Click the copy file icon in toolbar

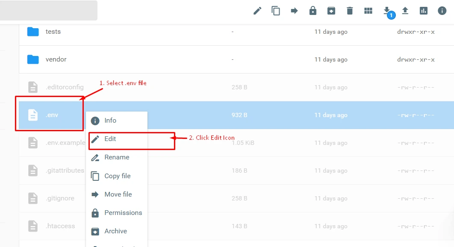click(x=276, y=11)
